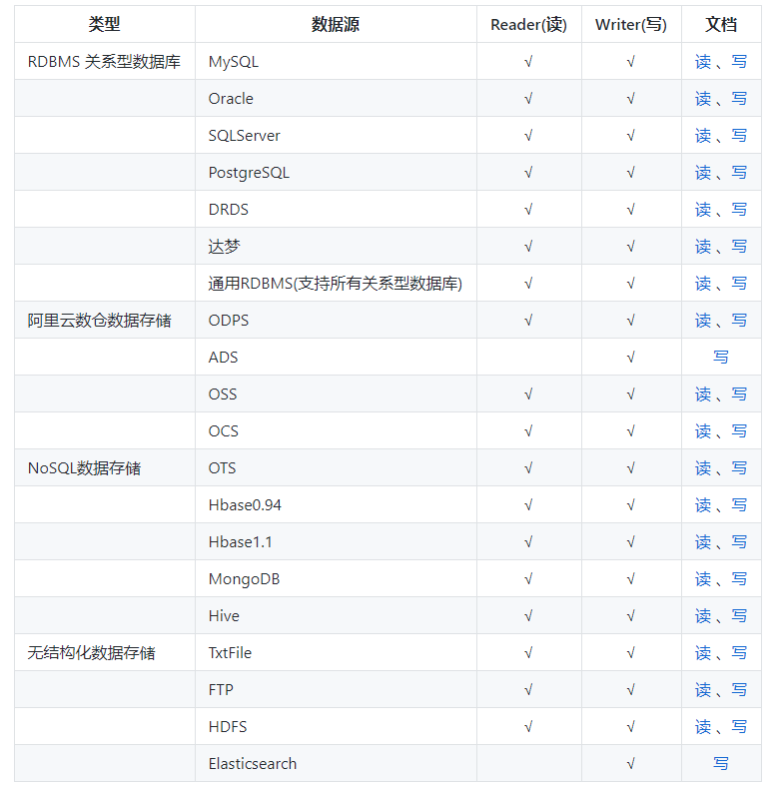777x787 pixels.
Task: Open ADS write documentation link
Action: click(721, 358)
